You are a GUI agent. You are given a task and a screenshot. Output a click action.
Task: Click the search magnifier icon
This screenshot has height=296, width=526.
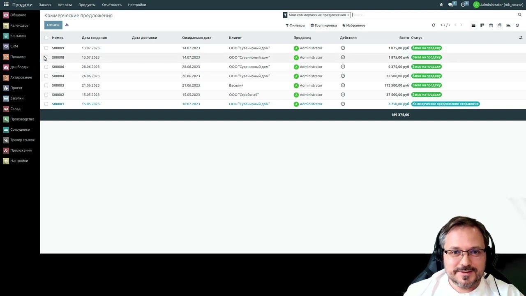(519, 15)
